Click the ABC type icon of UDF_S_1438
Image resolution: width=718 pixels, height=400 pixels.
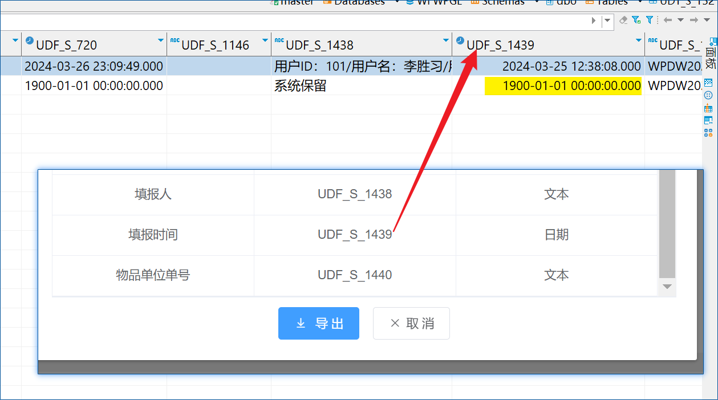click(279, 40)
